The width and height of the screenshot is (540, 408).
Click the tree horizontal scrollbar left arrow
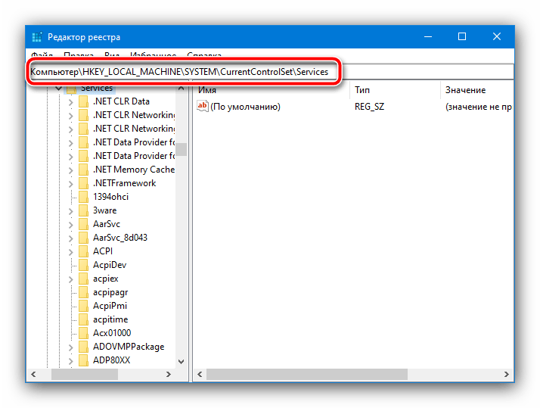tap(33, 374)
